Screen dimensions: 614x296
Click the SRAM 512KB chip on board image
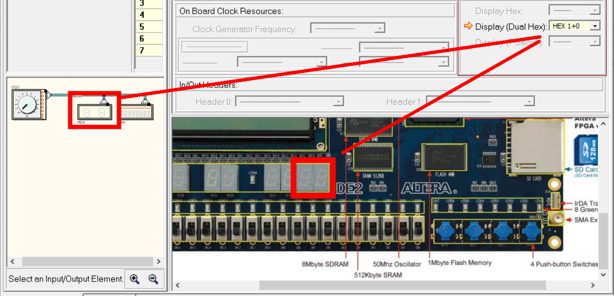pyautogui.click(x=372, y=157)
